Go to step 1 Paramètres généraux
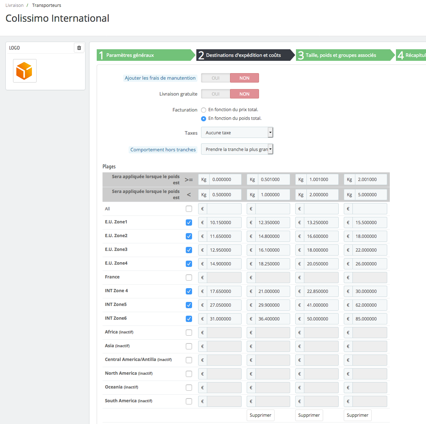426x424 pixels. 146,55
